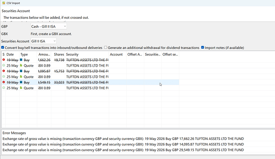Click the GBX currency label

pos(4,34)
